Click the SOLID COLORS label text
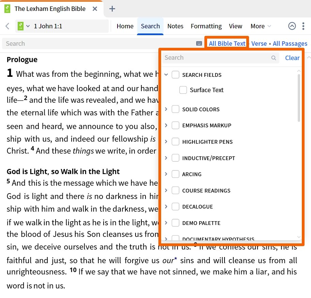The width and height of the screenshot is (311, 298). pyautogui.click(x=201, y=109)
